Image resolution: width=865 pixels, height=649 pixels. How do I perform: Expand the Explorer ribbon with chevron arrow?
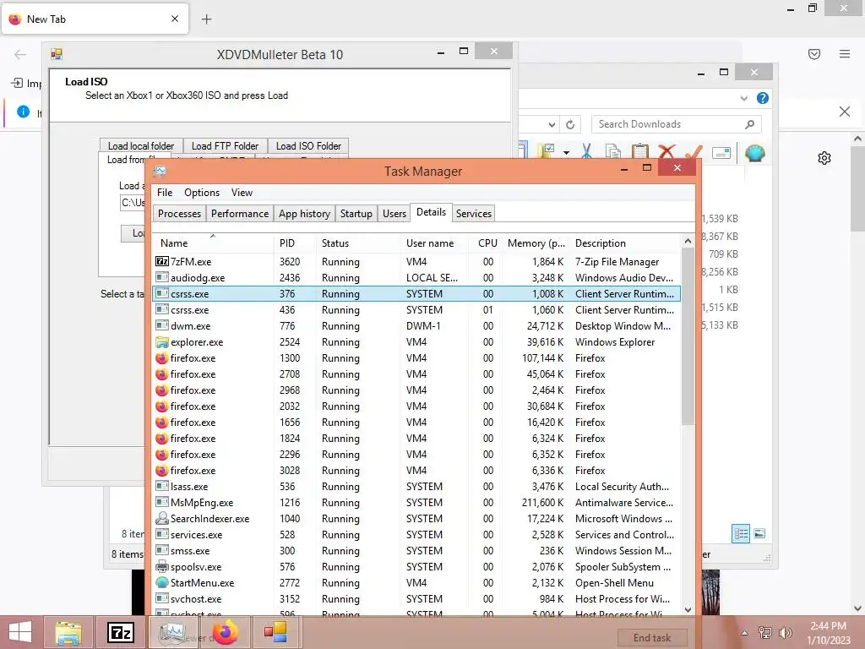[744, 98]
